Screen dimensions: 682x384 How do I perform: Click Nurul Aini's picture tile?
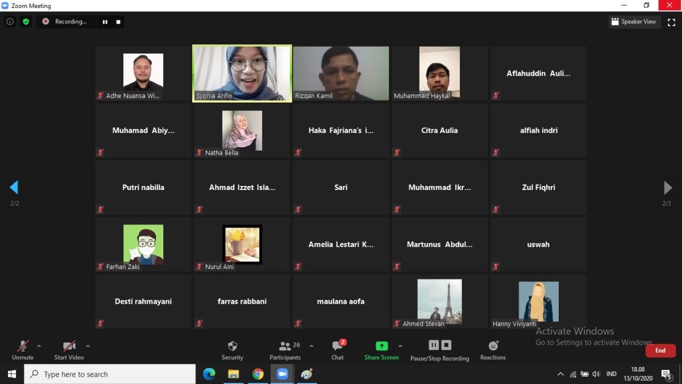point(242,244)
